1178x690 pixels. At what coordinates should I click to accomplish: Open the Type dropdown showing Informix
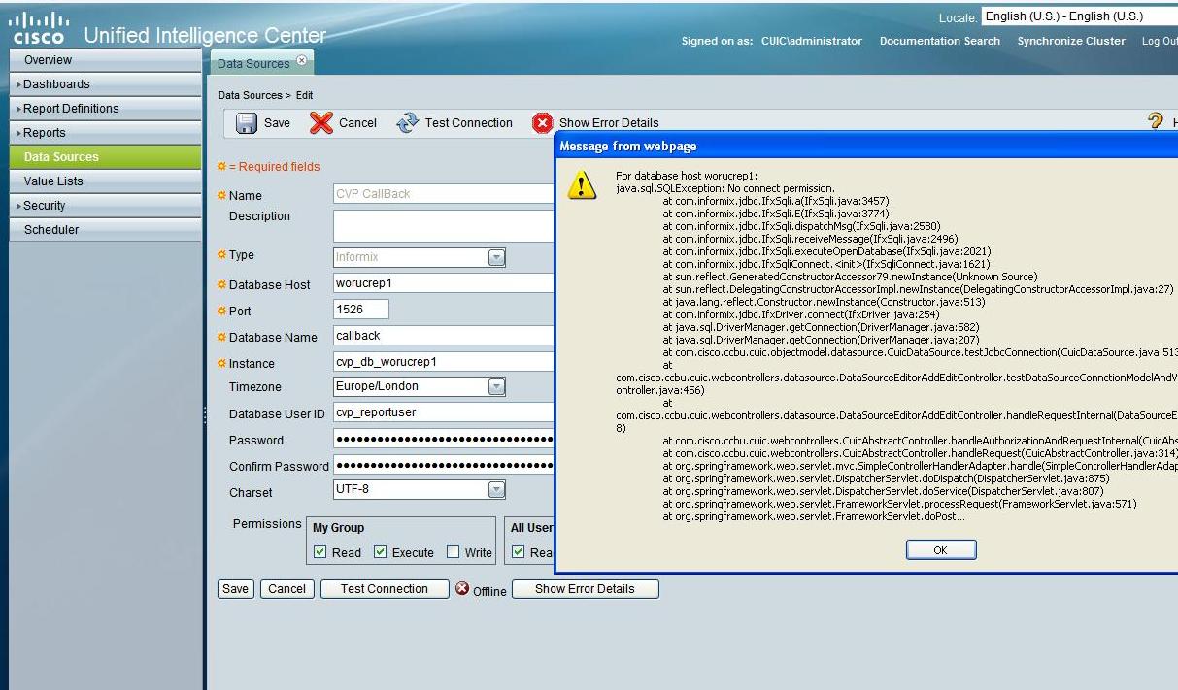coord(496,258)
